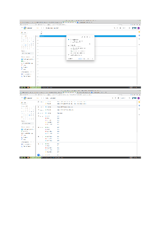Delete the event using the popup trash icon
Screen dimensions: 160x227
point(85,37)
